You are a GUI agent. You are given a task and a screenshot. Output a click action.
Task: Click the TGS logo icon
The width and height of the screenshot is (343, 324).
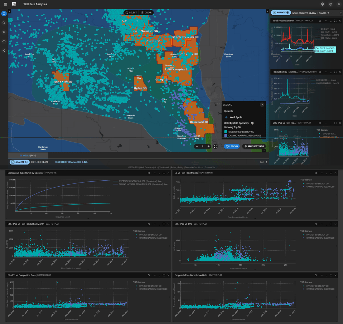click(14, 4)
